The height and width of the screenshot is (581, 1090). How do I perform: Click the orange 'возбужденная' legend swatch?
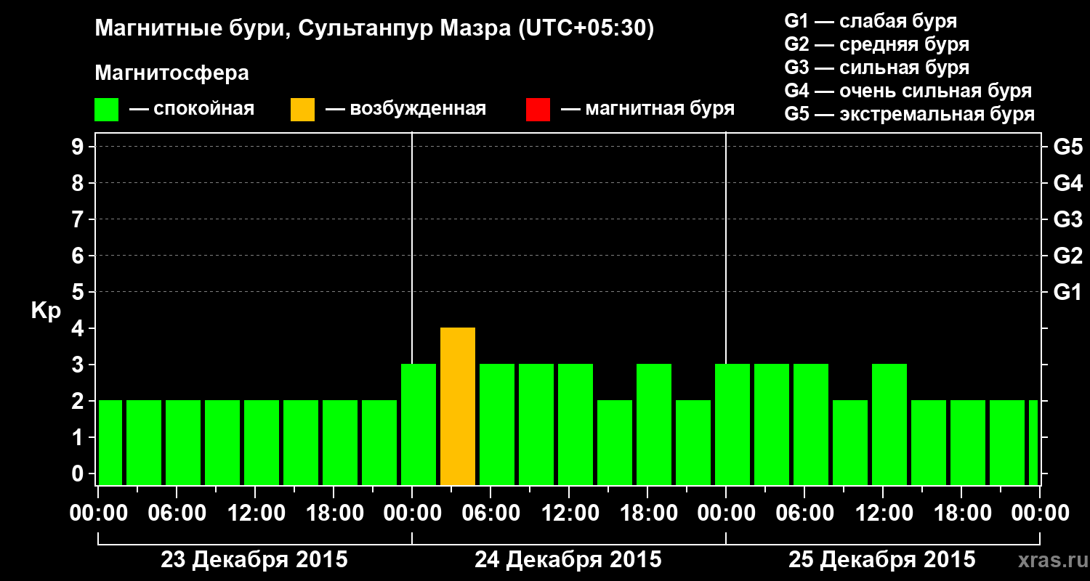[303, 110]
